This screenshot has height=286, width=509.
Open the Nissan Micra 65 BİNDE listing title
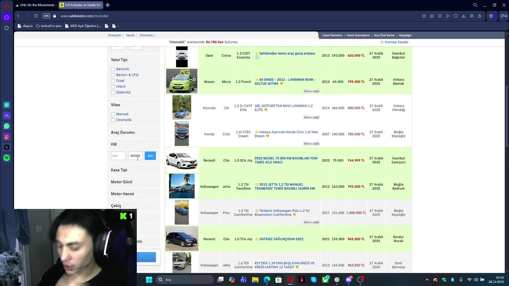pos(285,82)
